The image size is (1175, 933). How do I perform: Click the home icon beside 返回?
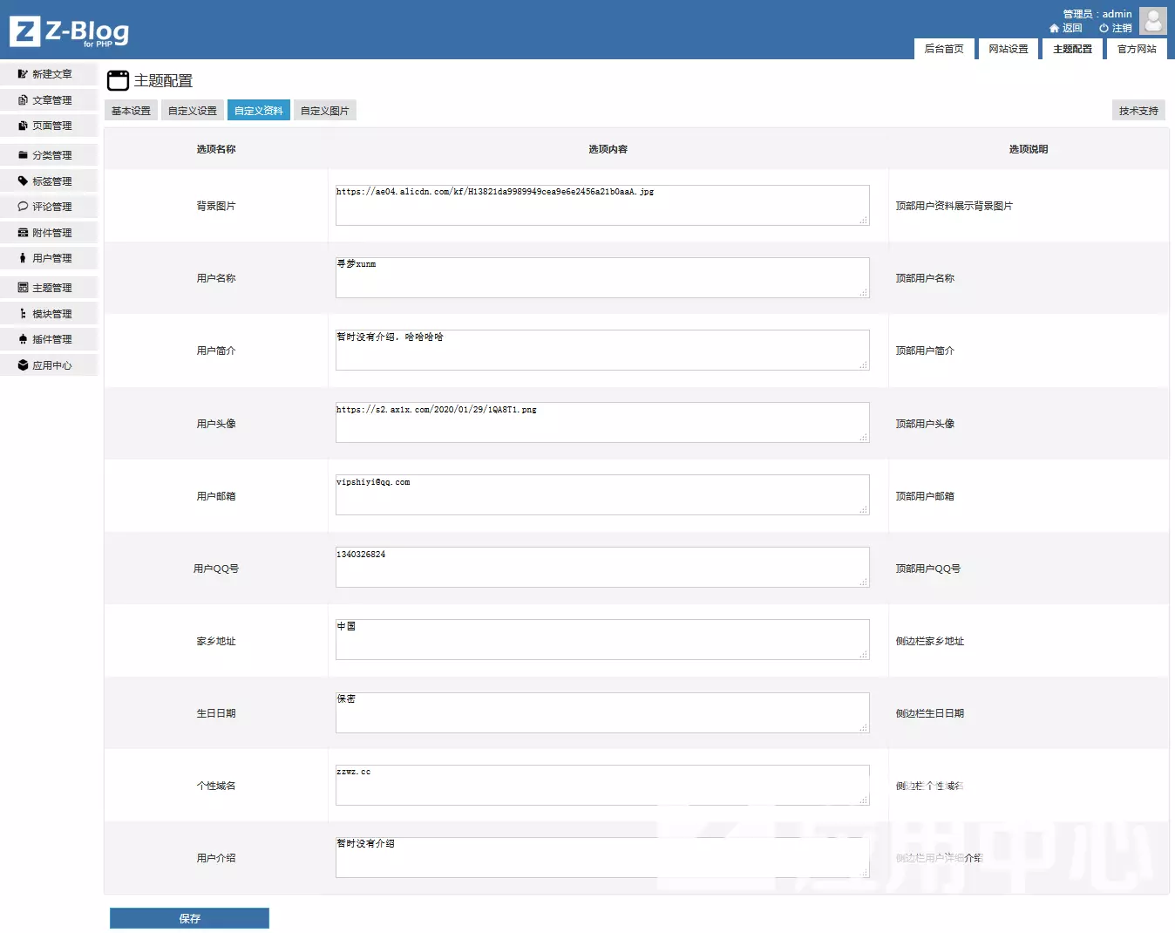tap(1054, 28)
